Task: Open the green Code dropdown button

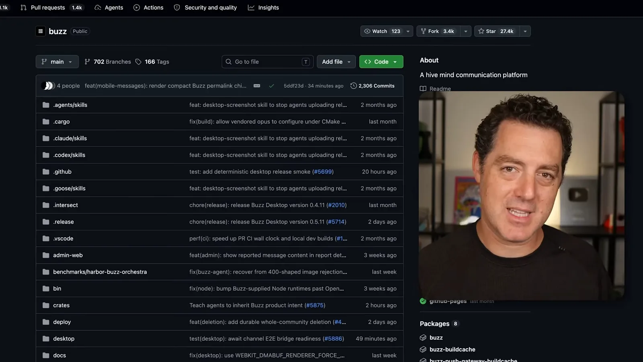Action: coord(381,62)
